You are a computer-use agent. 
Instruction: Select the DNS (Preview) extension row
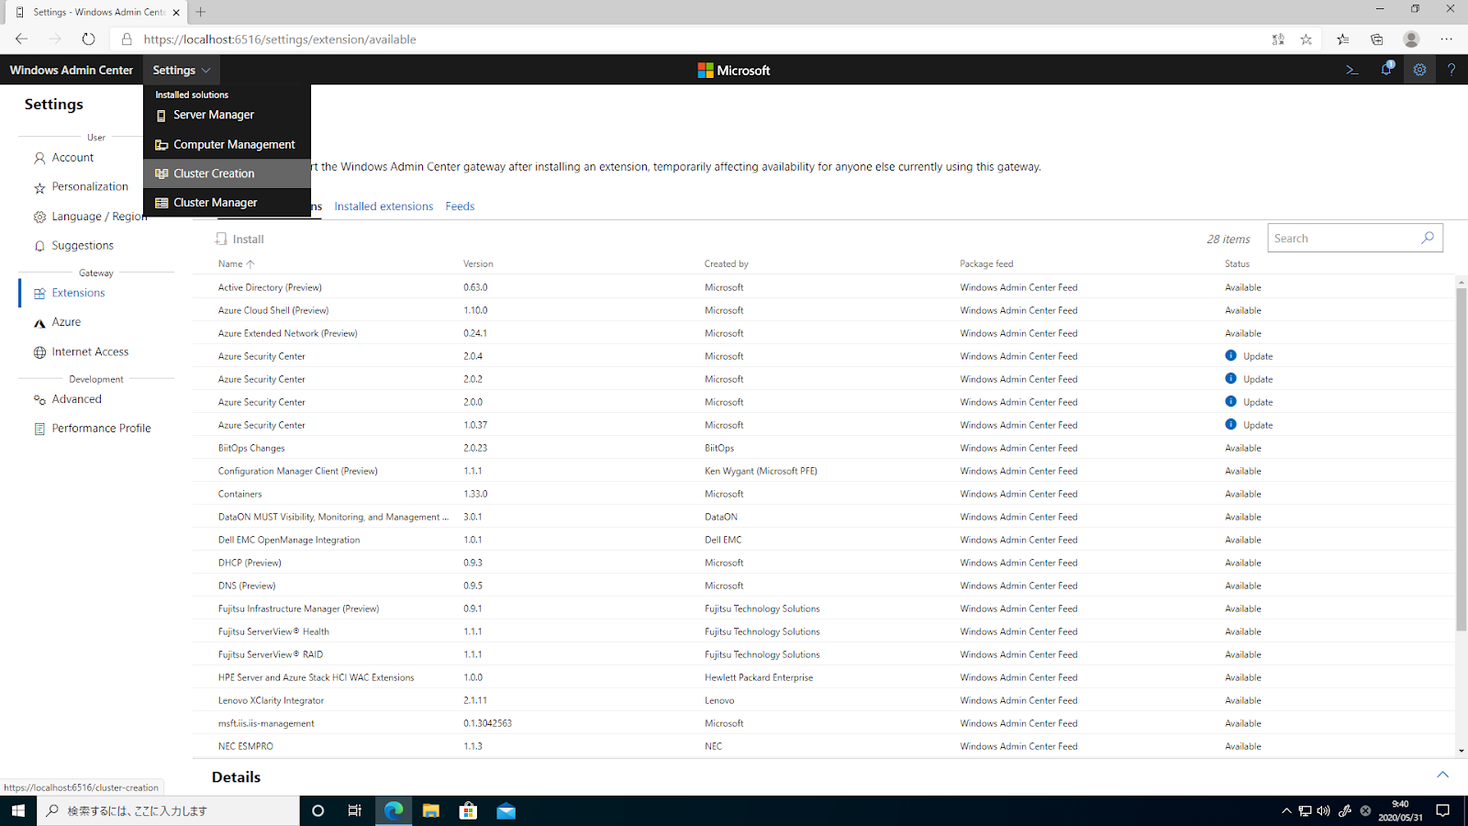tap(824, 586)
